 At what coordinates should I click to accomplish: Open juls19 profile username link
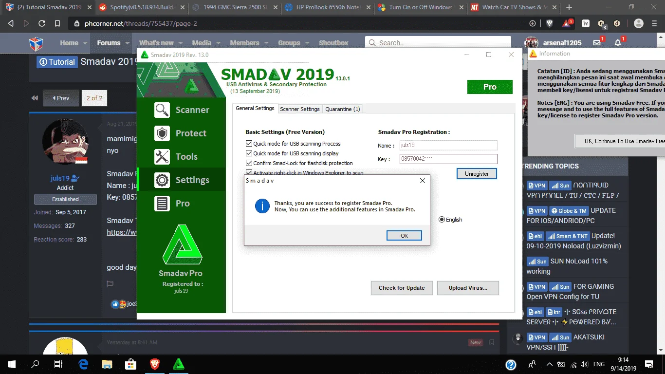click(x=60, y=178)
